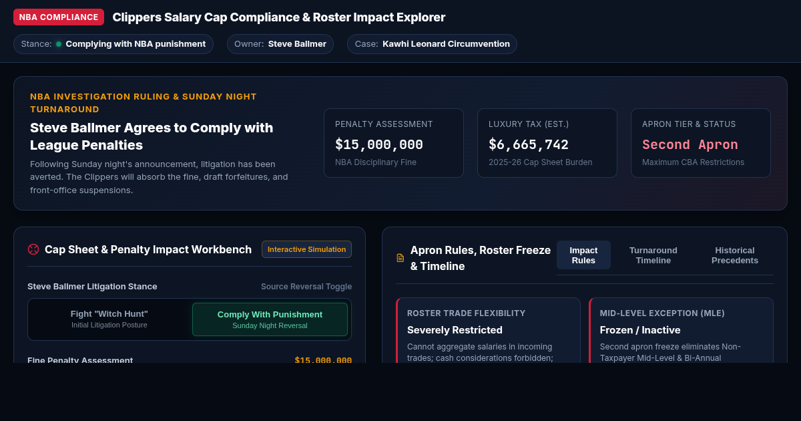
Task: Click the Penalty Assessment $15,000,000 card
Action: [394, 143]
